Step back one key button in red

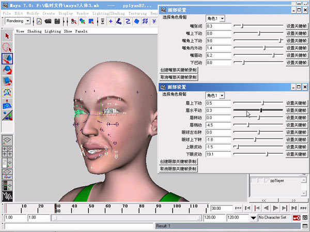[x=257, y=208]
